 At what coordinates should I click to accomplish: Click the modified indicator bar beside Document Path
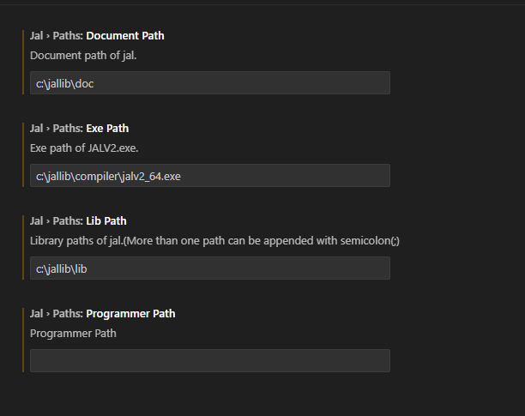23,63
